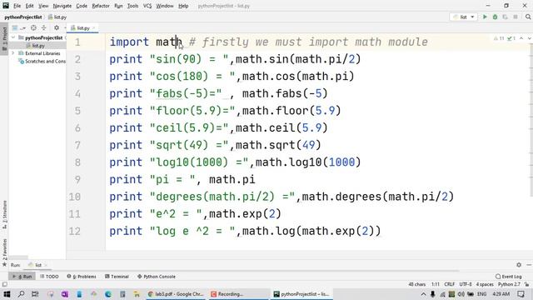This screenshot has width=533, height=300.
Task: Close the list.py editor tab
Action: tap(94, 28)
